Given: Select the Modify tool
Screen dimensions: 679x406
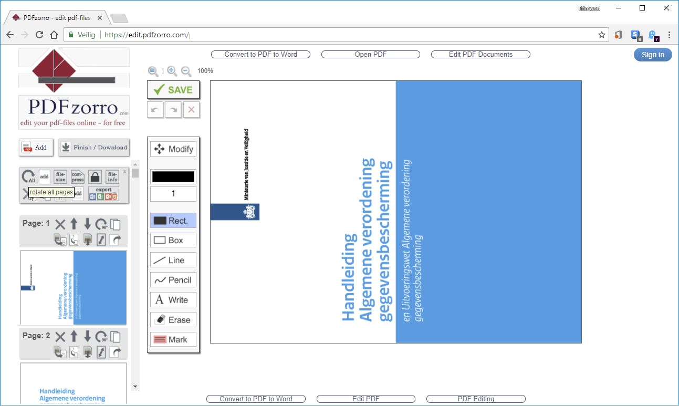Looking at the screenshot, I should click(173, 149).
